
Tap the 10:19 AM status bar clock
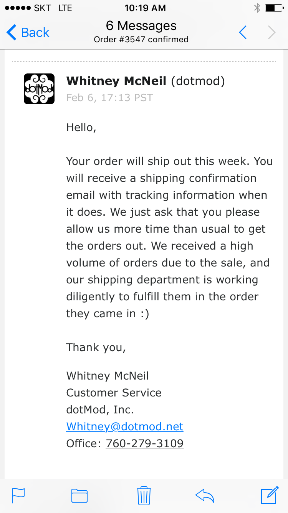tap(145, 8)
